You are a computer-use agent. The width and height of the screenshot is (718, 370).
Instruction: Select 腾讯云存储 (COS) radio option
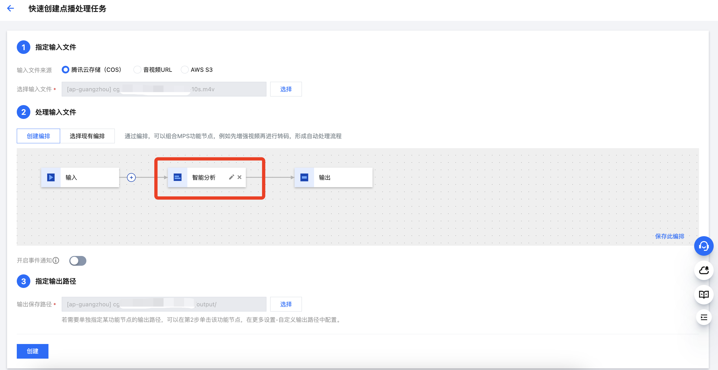pyautogui.click(x=66, y=70)
